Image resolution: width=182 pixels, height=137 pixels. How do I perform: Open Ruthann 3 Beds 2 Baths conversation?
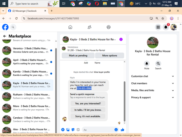click(27, 97)
